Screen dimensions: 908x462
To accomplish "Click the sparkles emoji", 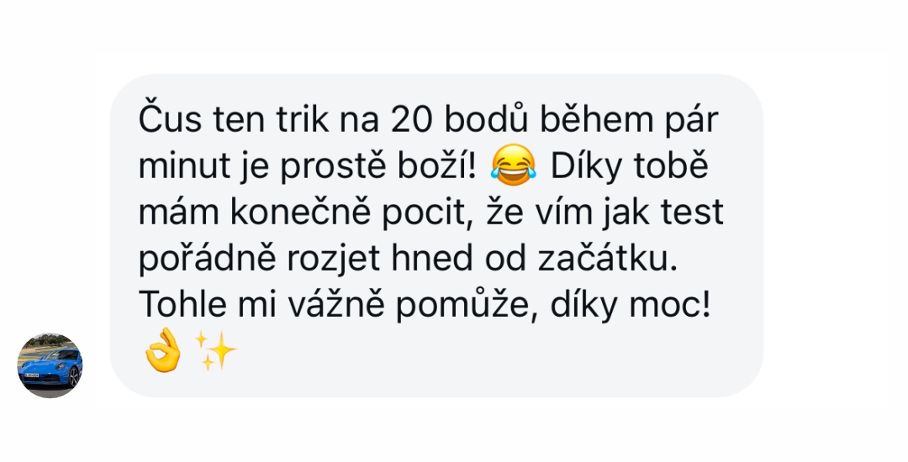I will pyautogui.click(x=215, y=350).
